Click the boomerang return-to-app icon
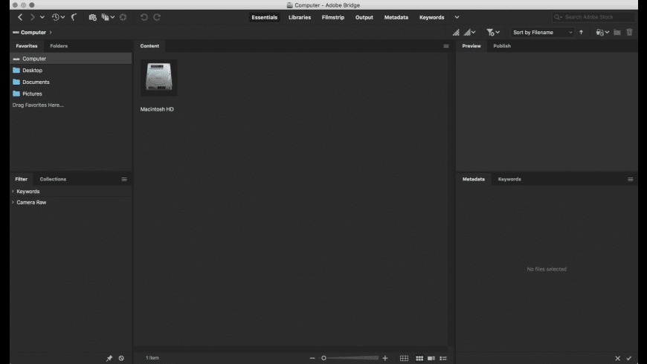Image resolution: width=647 pixels, height=364 pixels. pos(74,17)
